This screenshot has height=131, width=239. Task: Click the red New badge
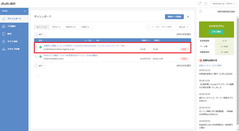point(123,46)
